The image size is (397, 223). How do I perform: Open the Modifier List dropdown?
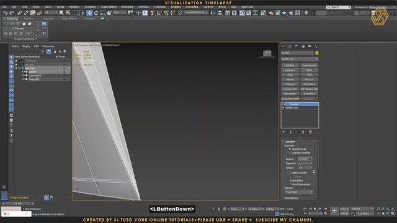(x=300, y=59)
